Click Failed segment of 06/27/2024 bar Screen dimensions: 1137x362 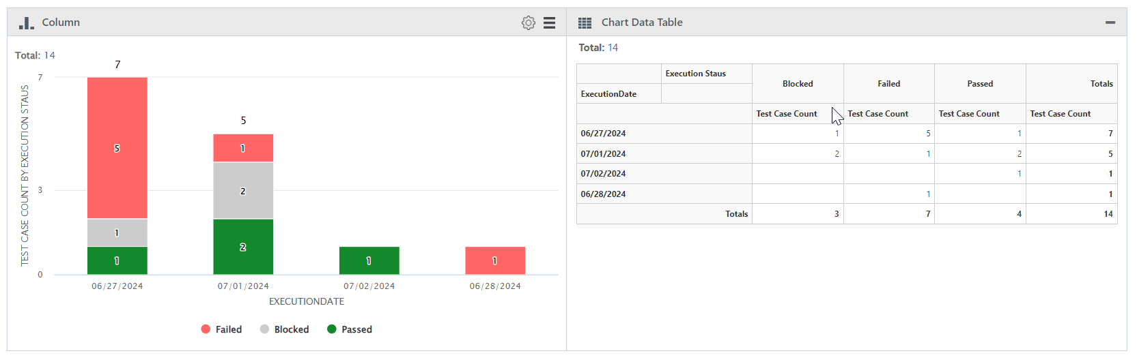point(117,148)
